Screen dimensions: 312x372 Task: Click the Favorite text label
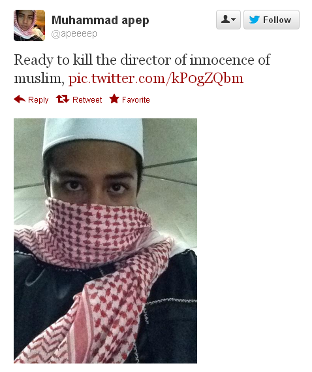point(136,99)
